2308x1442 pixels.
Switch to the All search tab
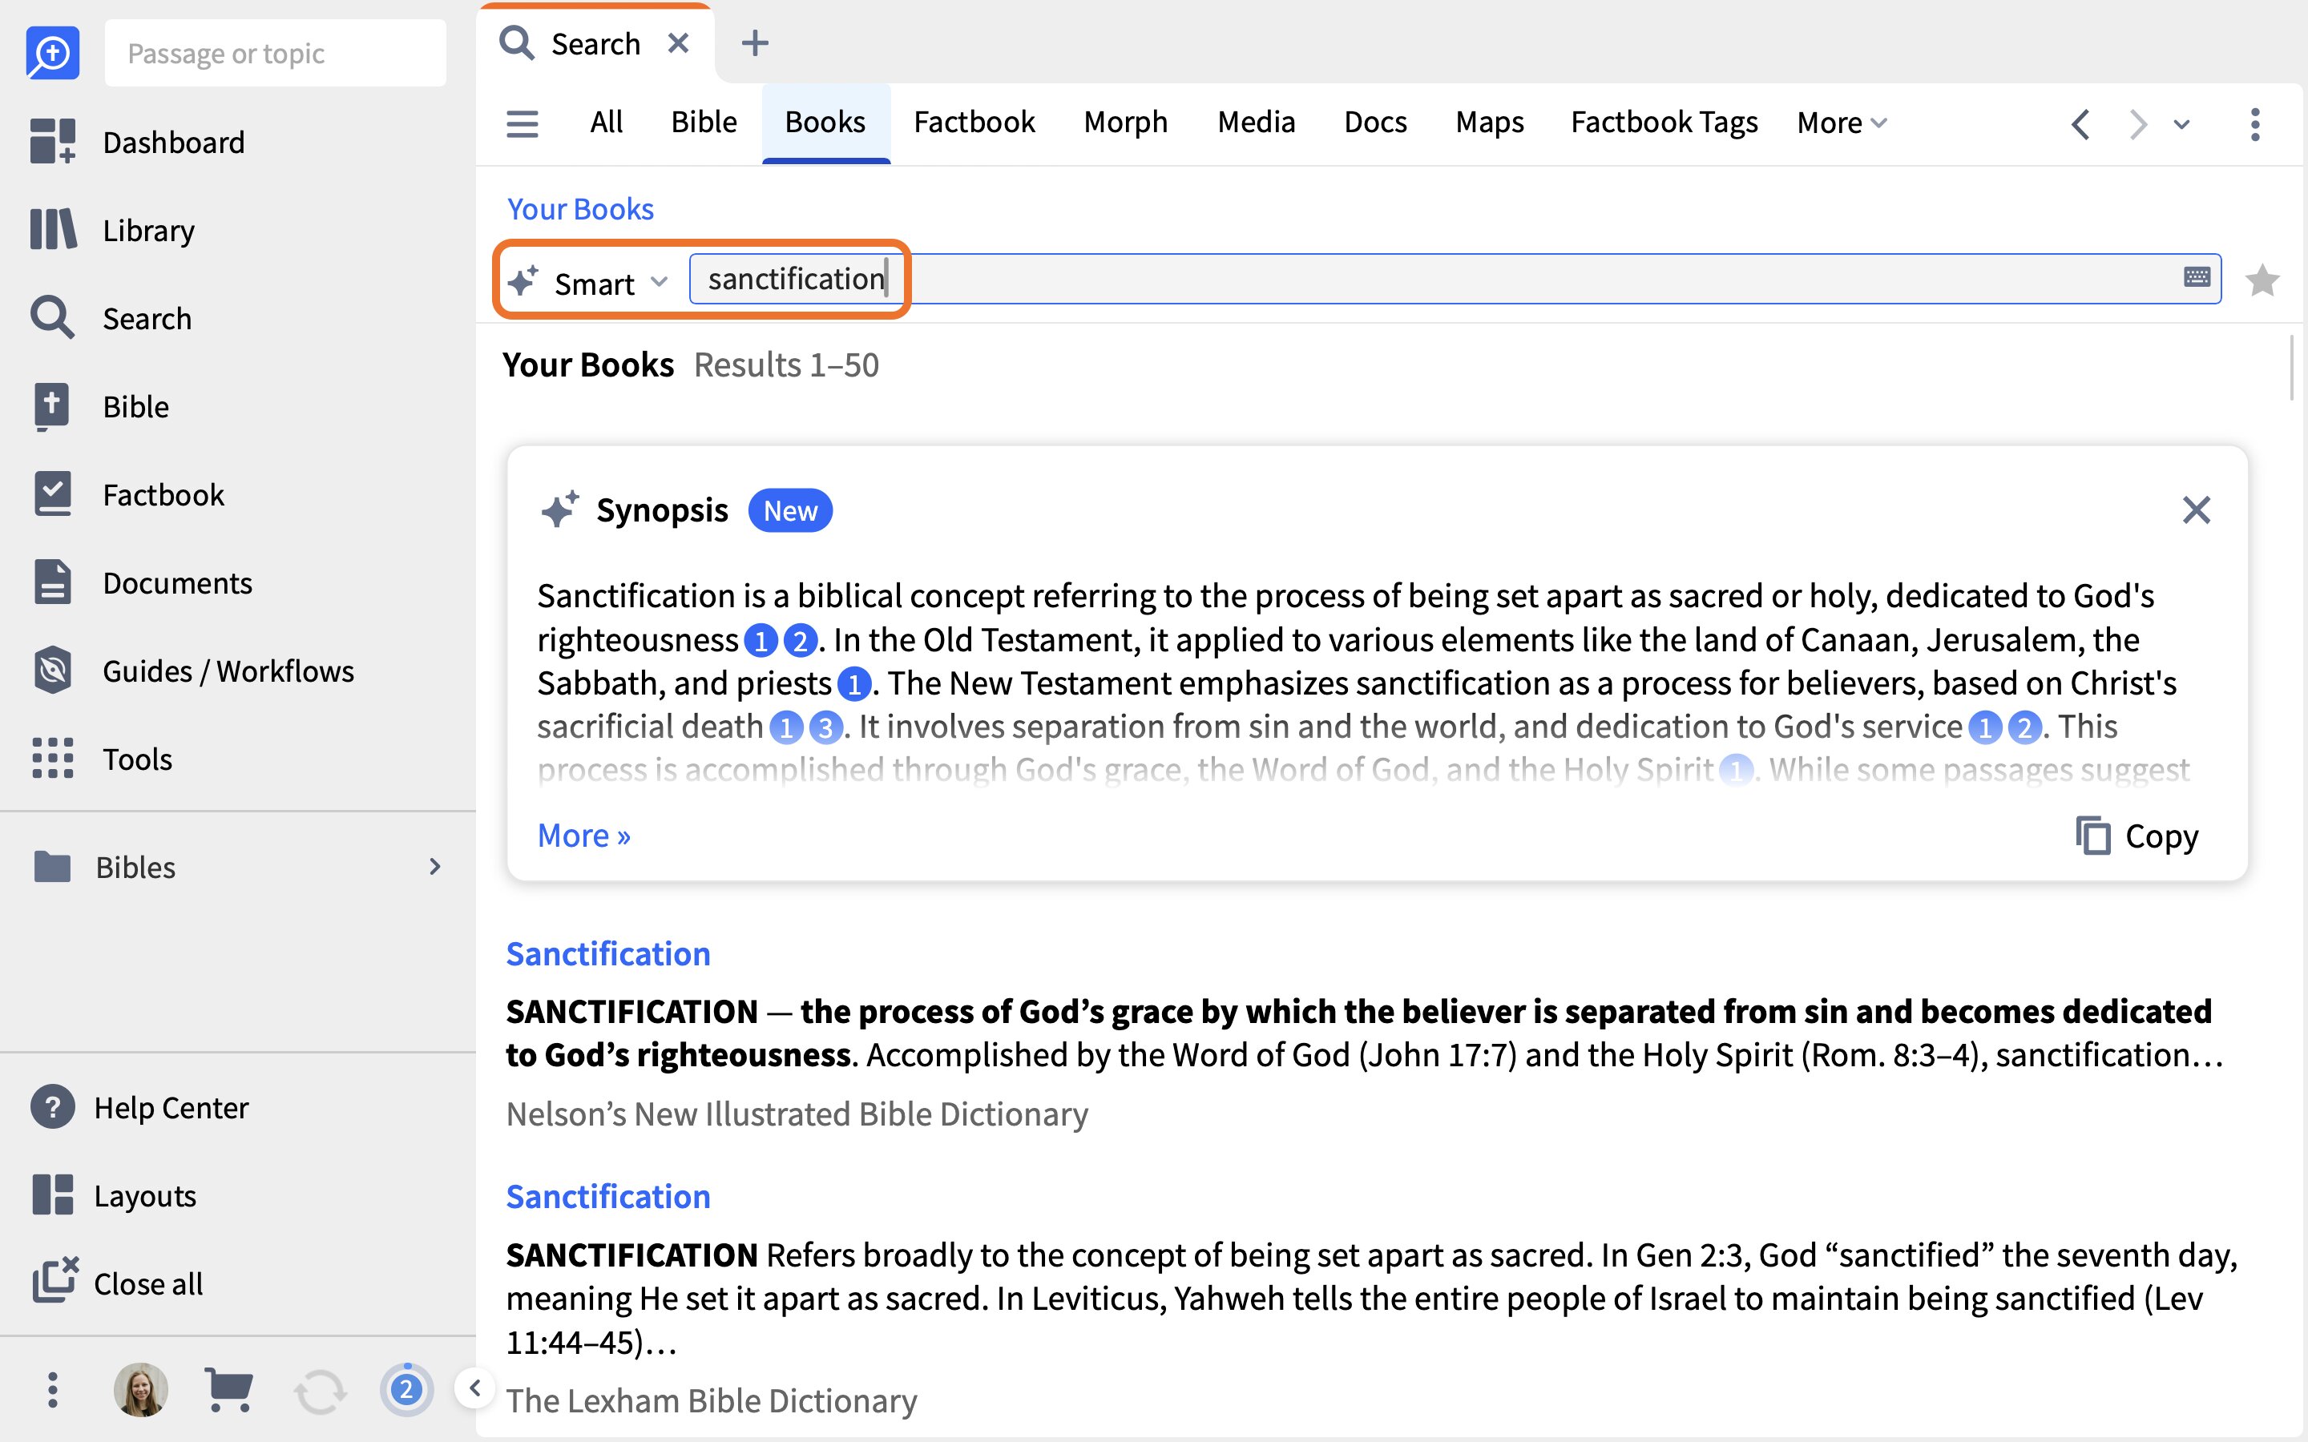click(x=606, y=122)
